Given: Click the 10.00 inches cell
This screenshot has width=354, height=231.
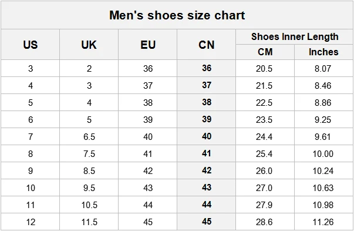Looking at the screenshot, I should [x=323, y=154].
